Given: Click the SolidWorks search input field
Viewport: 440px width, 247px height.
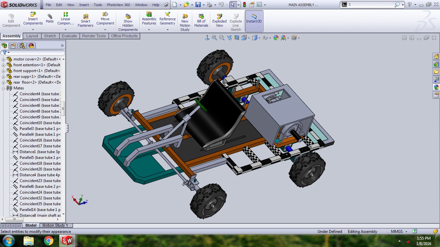Looking at the screenshot, I should tap(370, 5).
